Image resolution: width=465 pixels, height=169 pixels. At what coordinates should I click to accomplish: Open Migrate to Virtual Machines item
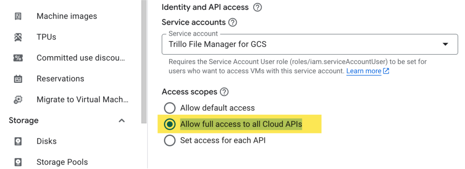pos(82,100)
